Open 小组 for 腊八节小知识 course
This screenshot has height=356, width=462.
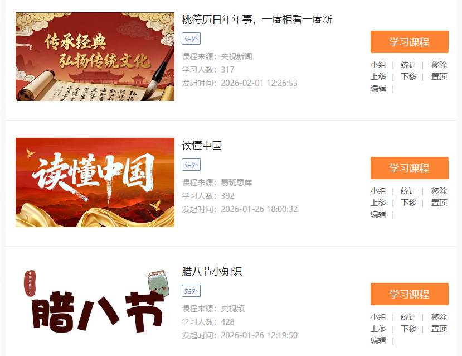[378, 317]
